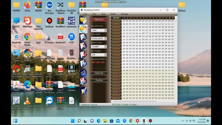Screen dimensions: 222x125
Task: Click the Bandicam record icon on taskbar
Action: (x=150, y=121)
